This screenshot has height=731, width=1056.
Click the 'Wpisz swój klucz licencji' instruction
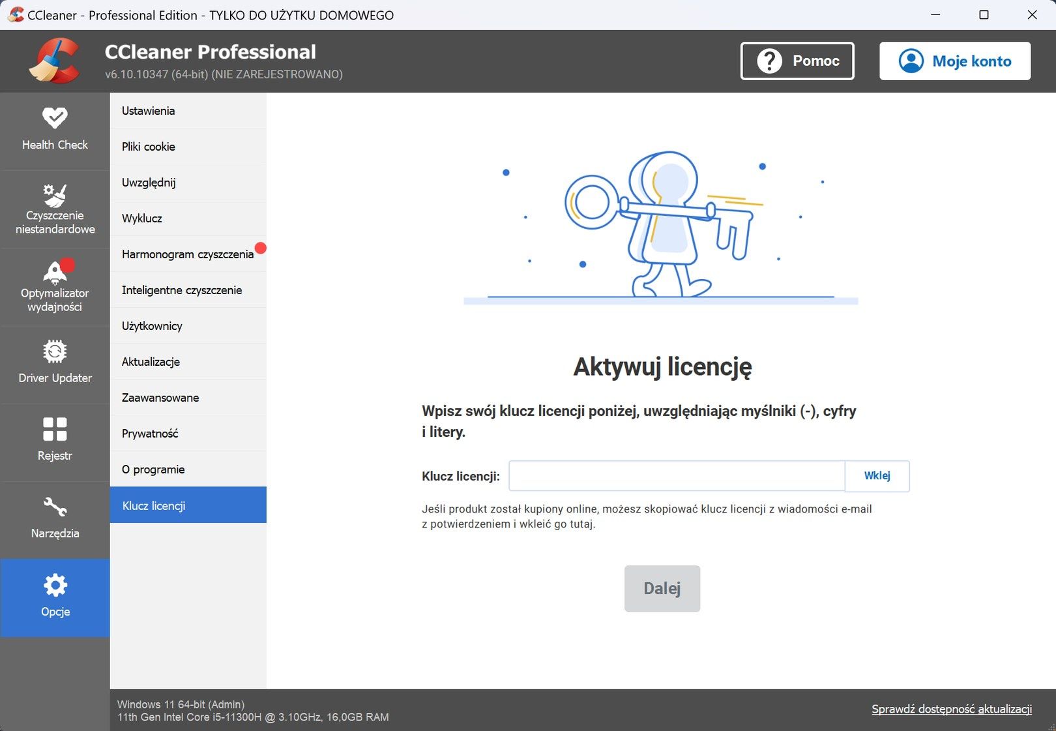639,421
